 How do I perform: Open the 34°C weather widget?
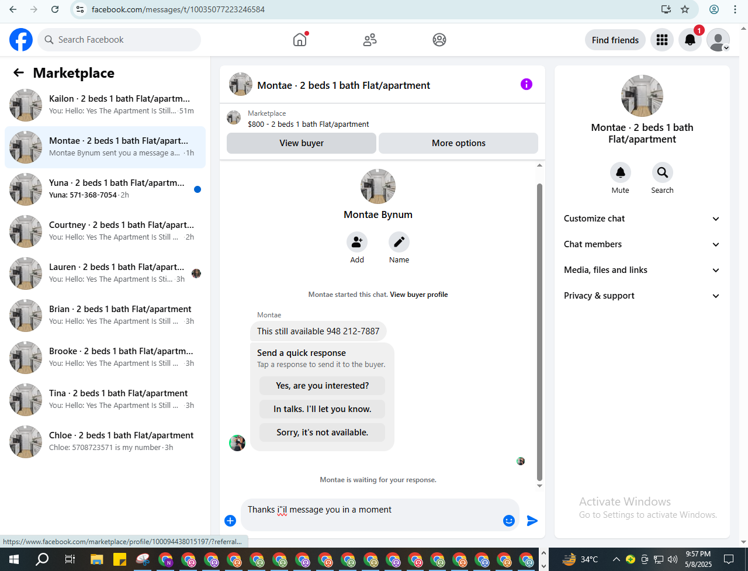[x=581, y=559]
